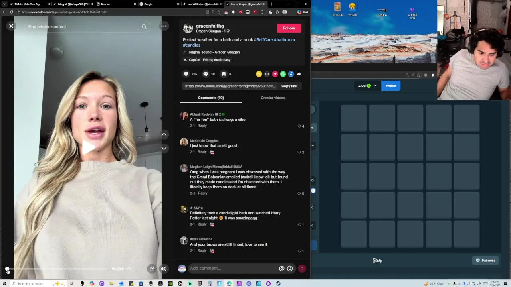The height and width of the screenshot is (287, 511).
Task: Like the ALY comment heart
Action: 299,224
